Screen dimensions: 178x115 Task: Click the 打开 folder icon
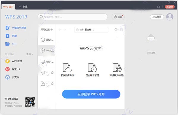(x=7, y=44)
